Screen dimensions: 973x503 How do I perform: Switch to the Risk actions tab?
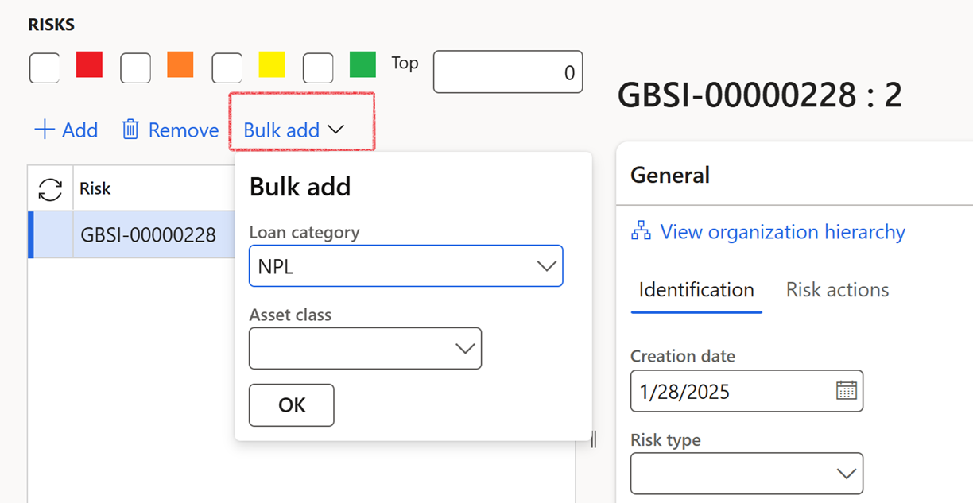pyautogui.click(x=836, y=289)
